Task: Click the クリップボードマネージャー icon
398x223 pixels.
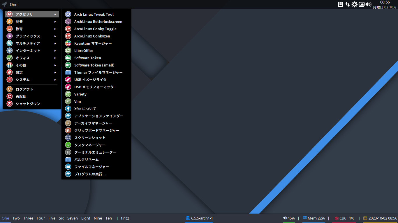Action: 68,130
